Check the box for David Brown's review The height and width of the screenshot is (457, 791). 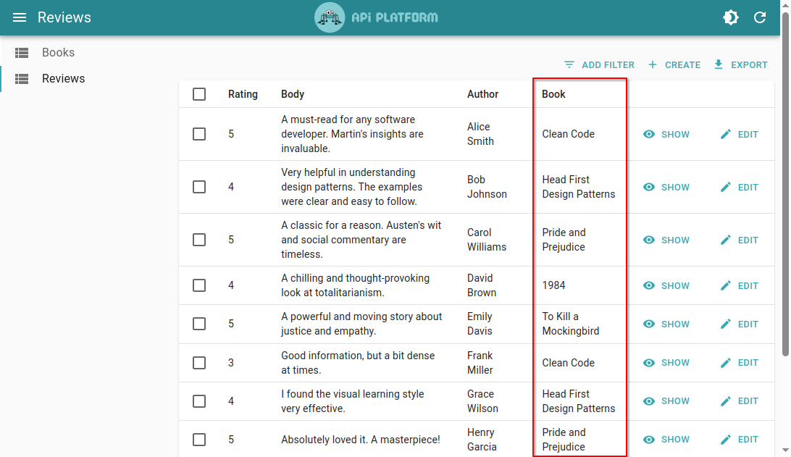click(199, 285)
